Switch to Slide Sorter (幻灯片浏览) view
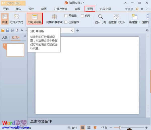Screen dimensions: 151x130 [x=16, y=18]
